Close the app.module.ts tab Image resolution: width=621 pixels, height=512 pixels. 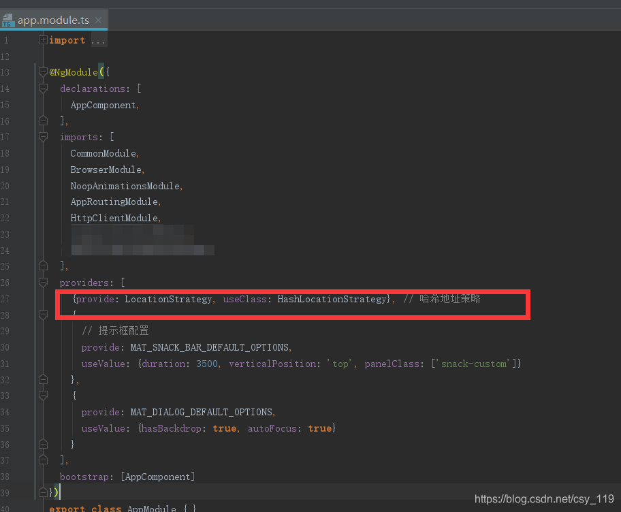point(98,20)
